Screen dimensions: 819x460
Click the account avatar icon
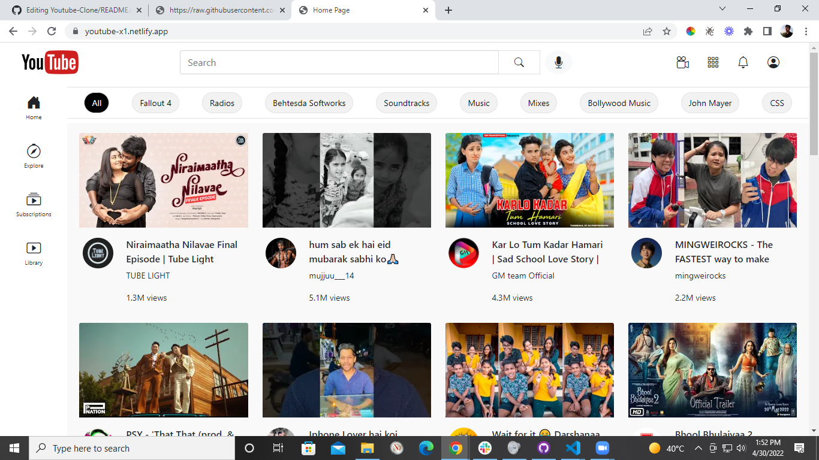[773, 62]
